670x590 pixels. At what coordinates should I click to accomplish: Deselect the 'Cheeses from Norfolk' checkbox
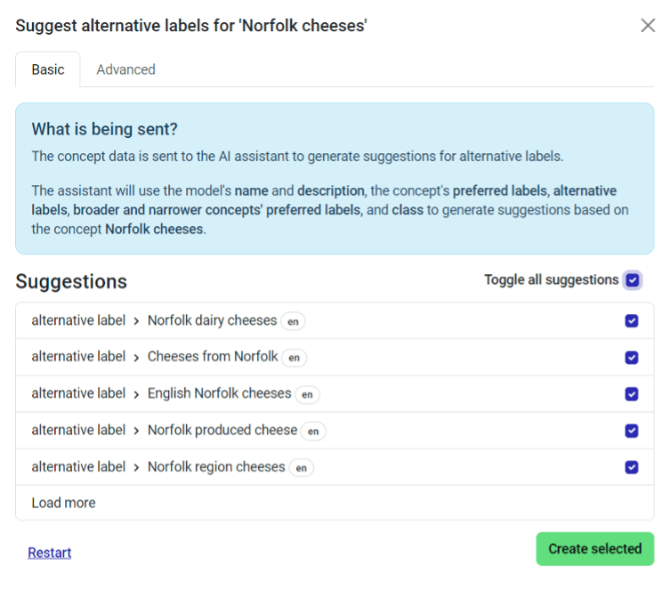click(x=632, y=358)
